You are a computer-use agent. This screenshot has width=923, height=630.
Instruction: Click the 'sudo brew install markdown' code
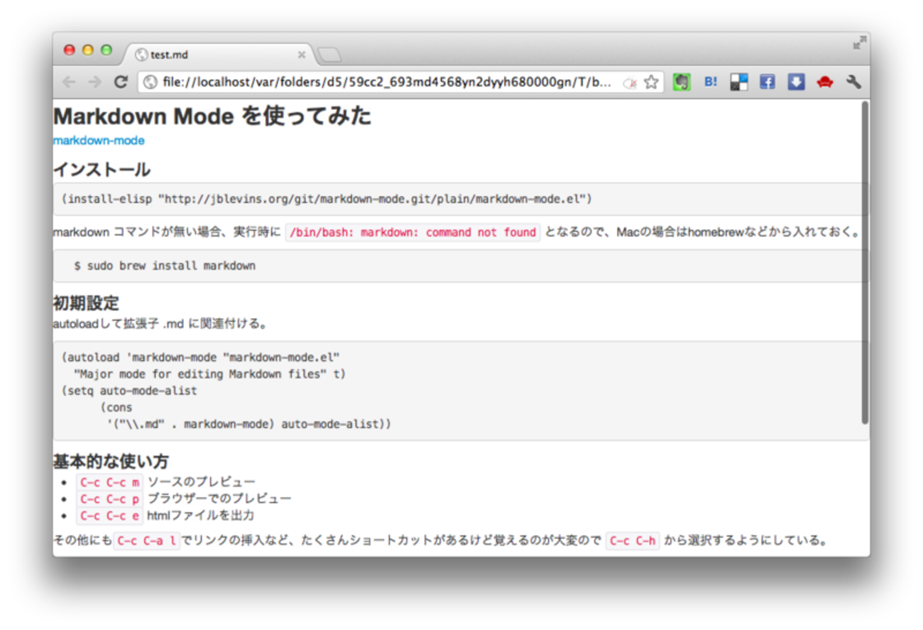pos(165,266)
